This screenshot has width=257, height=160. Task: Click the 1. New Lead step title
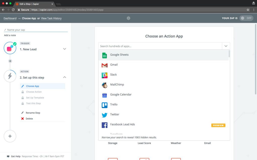point(28,49)
